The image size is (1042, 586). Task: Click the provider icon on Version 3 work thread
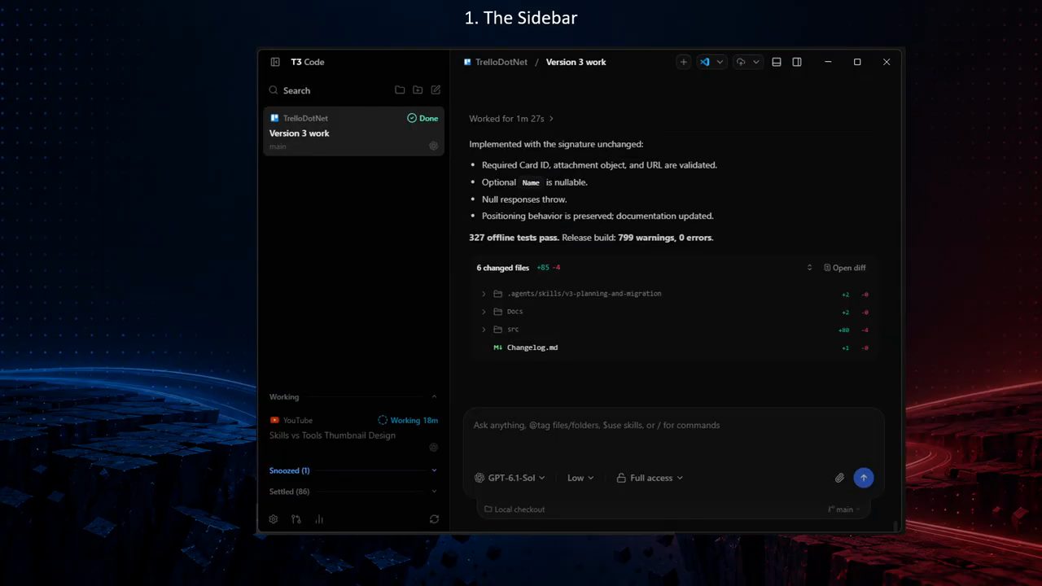[x=433, y=146]
